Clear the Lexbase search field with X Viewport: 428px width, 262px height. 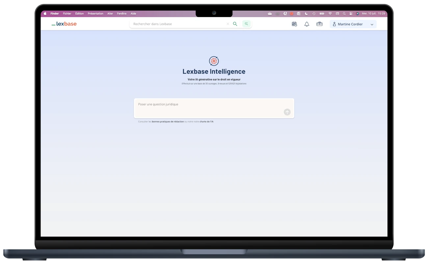click(228, 24)
